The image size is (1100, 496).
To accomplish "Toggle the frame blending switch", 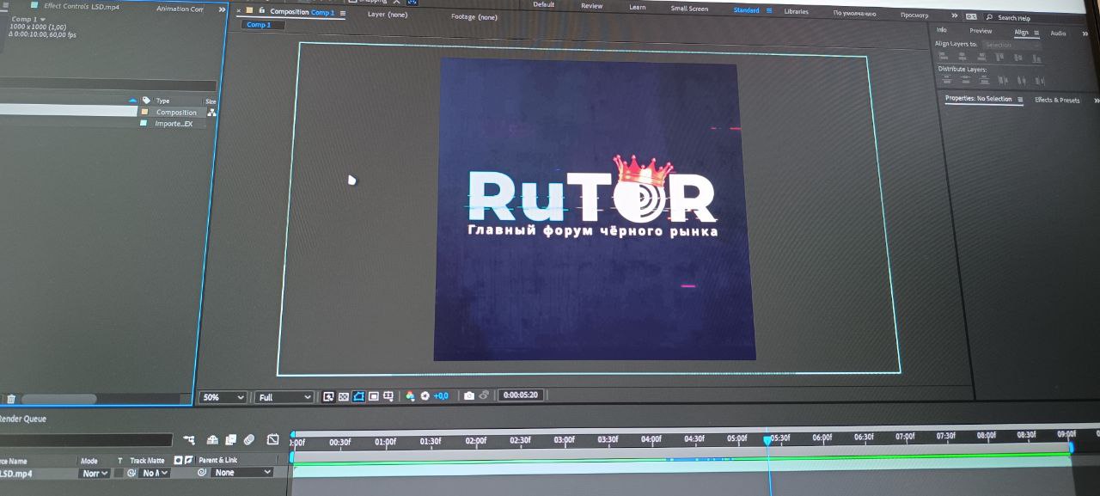I will point(229,439).
